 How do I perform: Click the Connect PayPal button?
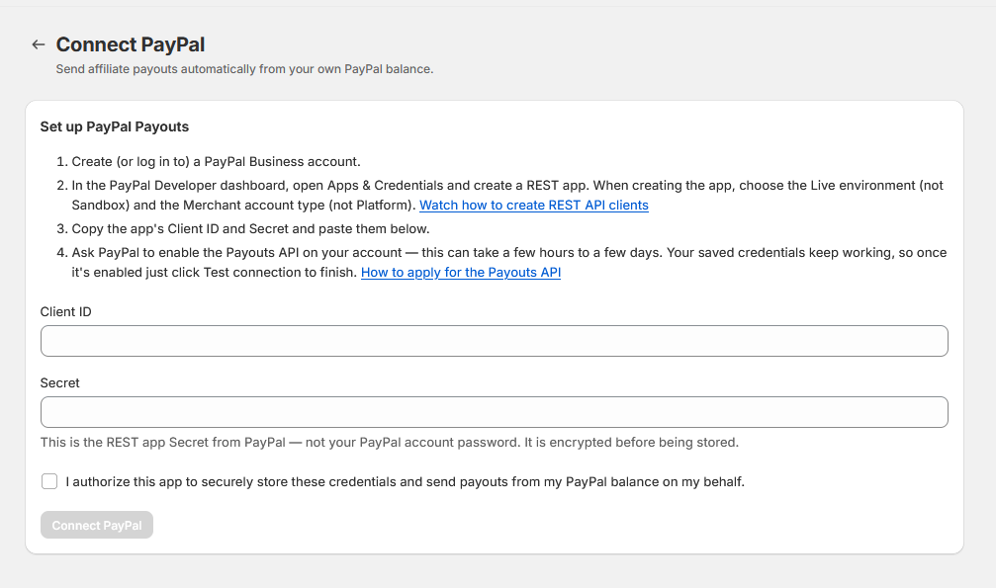tap(97, 525)
